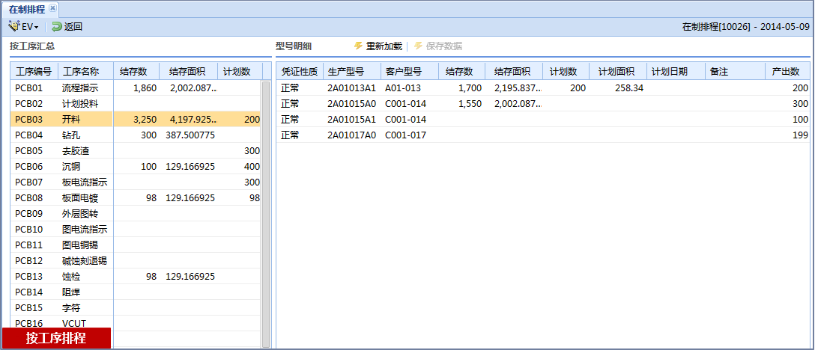815x350 pixels.
Task: Select row PCB06 沉铜
Action: pyautogui.click(x=136, y=167)
